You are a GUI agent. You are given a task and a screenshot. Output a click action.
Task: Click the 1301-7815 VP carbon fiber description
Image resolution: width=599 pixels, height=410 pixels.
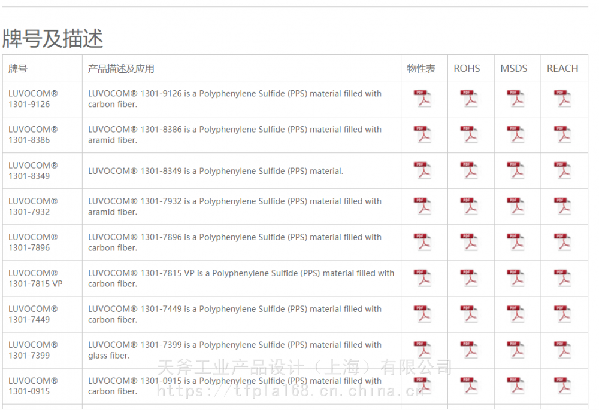click(241, 278)
